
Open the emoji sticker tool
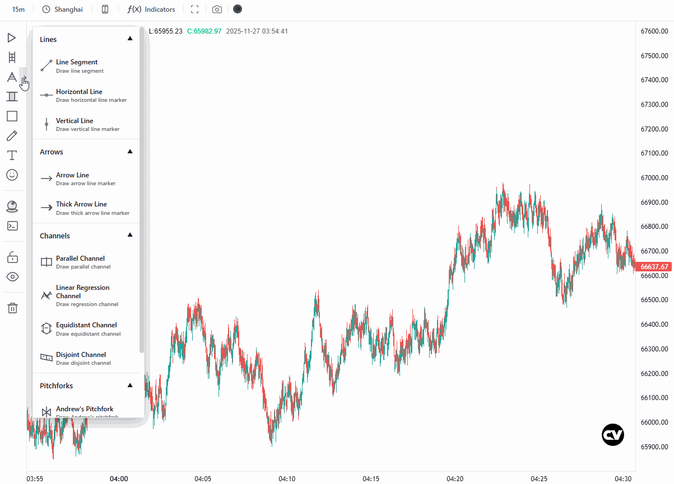(x=12, y=175)
